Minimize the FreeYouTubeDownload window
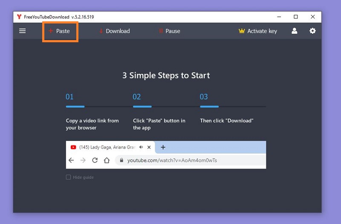This screenshot has width=341, height=224. tap(279, 17)
